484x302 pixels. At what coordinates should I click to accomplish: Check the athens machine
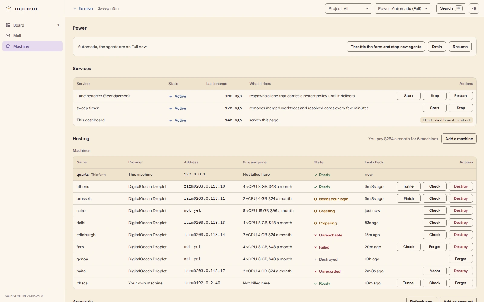(x=435, y=186)
